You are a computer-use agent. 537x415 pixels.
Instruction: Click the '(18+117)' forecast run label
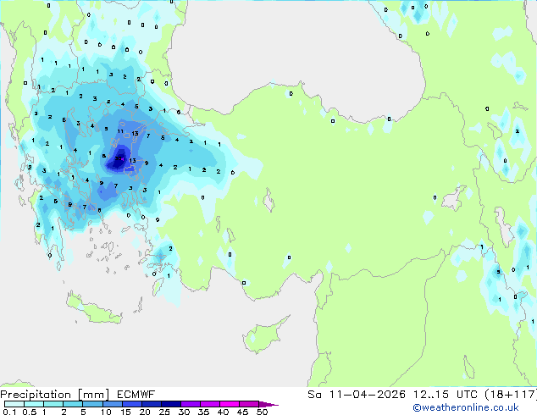(x=511, y=395)
